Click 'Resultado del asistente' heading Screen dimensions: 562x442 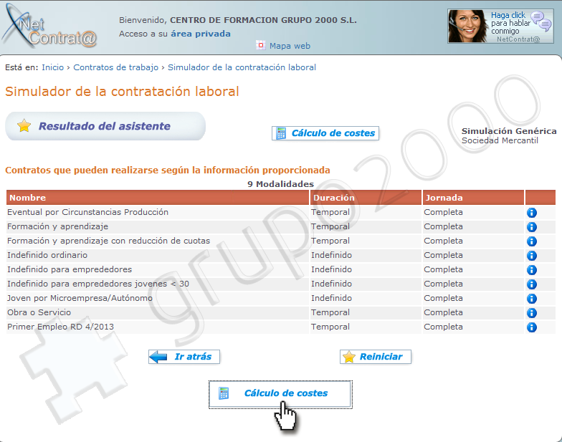click(x=105, y=126)
